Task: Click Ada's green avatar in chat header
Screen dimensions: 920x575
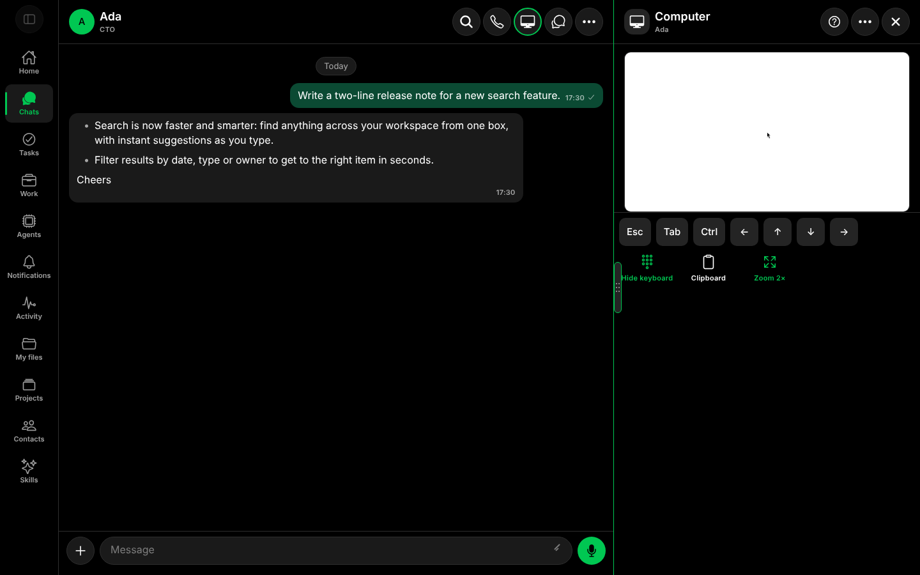Action: (82, 22)
